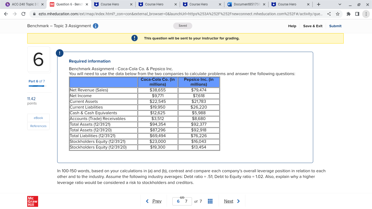Viewport: 372px width, 209px height.
Task: Click the browser Forward arrow
Action: click(15, 14)
